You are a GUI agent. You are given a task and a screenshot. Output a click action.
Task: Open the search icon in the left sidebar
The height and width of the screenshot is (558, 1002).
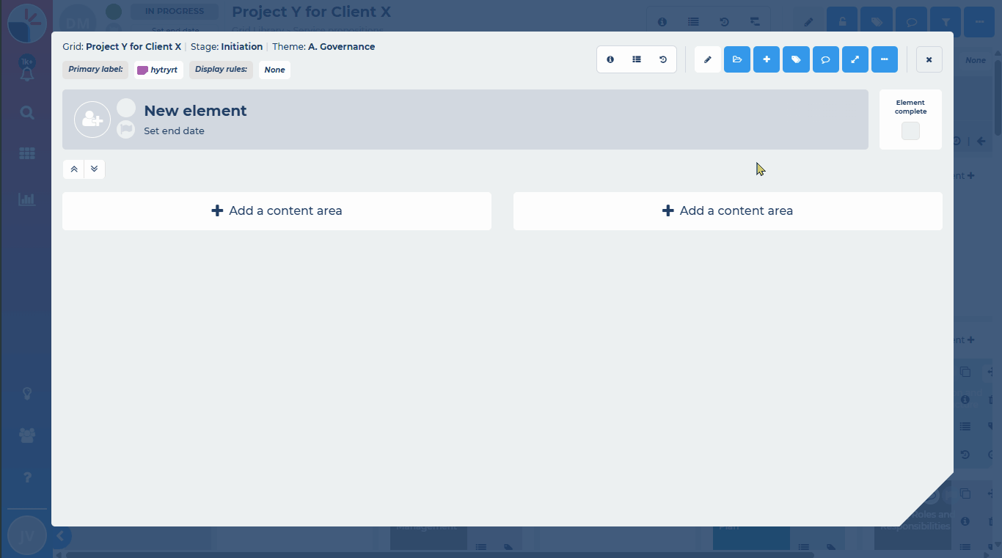click(x=26, y=113)
